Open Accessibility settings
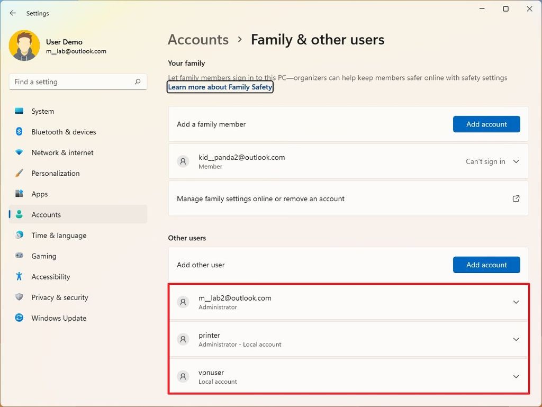 click(x=50, y=276)
